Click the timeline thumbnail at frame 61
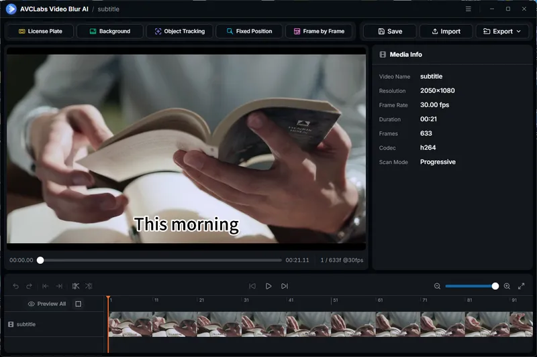 pyautogui.click(x=398, y=324)
